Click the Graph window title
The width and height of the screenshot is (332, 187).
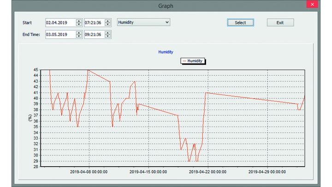pyautogui.click(x=166, y=6)
